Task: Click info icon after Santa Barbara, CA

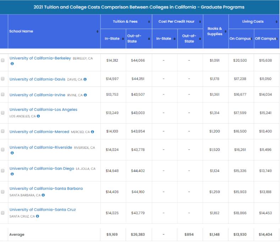Action: 43,195
